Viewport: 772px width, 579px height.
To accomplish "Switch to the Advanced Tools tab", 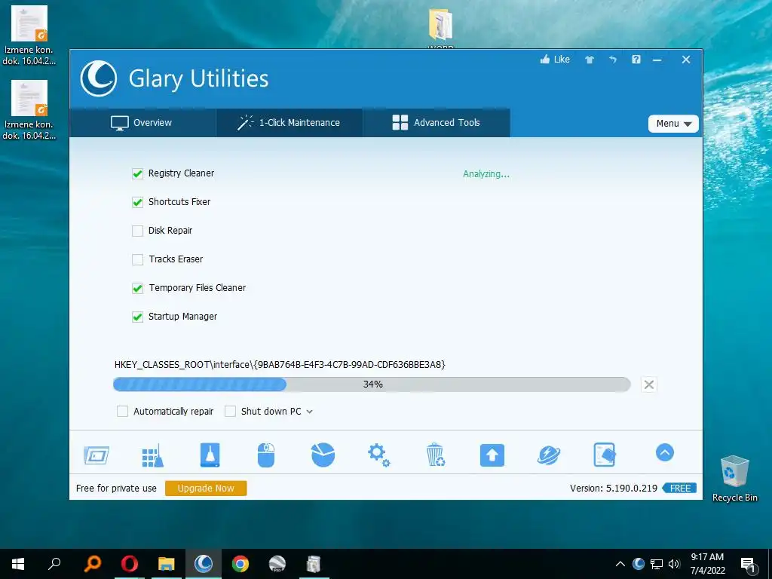I will [x=437, y=123].
